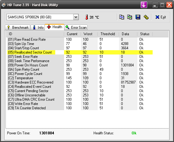
Task: Click the Threshold column header
Action: pos(108,34)
